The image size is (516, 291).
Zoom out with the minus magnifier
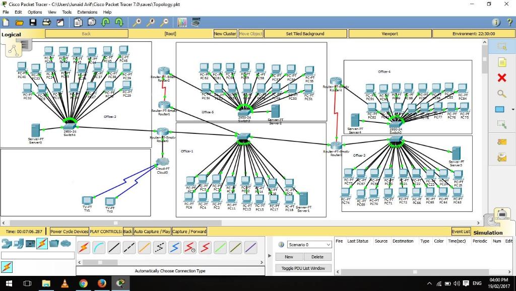coord(164,22)
